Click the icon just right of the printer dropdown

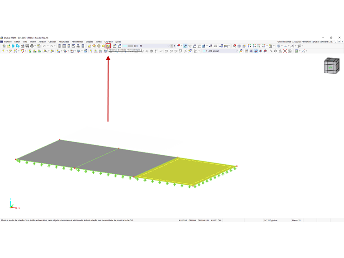(39, 46)
